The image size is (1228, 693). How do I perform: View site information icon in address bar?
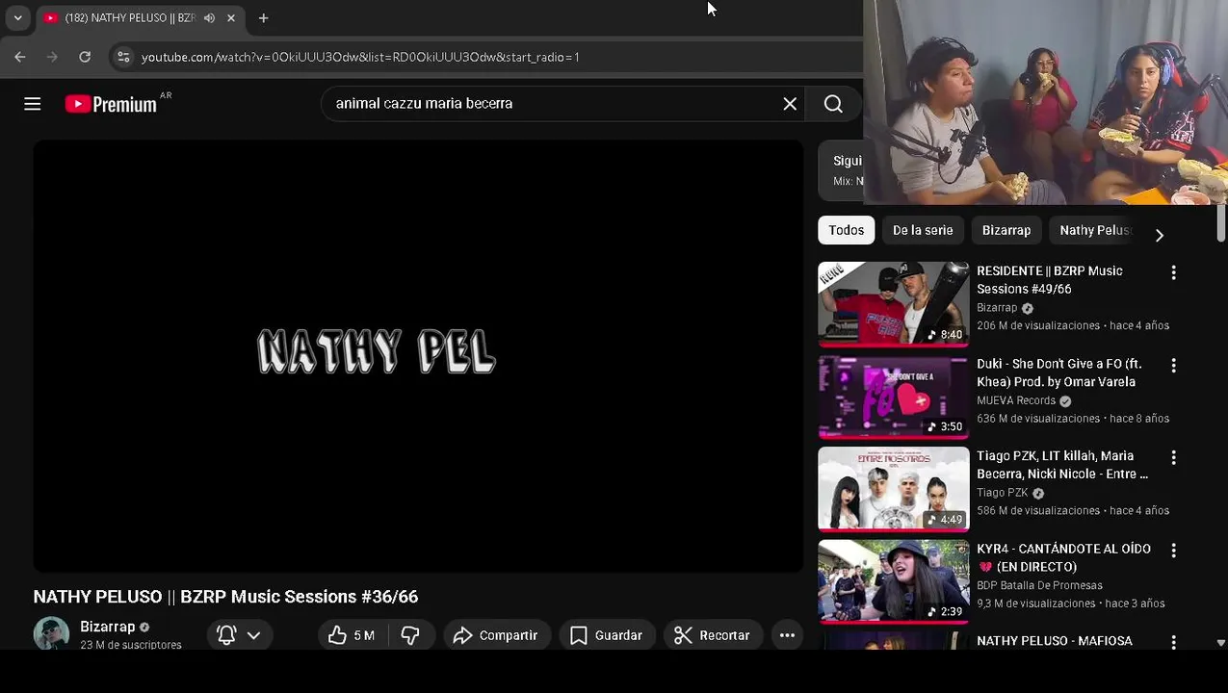123,57
